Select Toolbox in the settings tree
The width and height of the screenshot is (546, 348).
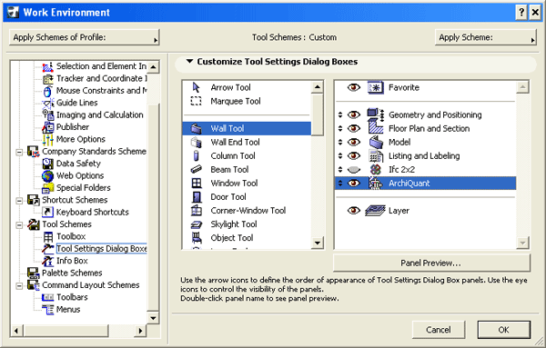tap(71, 236)
